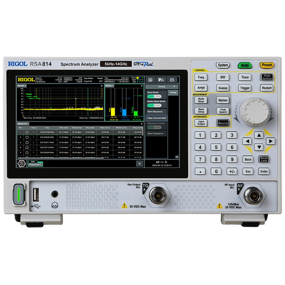
Task: Select the Signal List tab
Action: (x=23, y=124)
